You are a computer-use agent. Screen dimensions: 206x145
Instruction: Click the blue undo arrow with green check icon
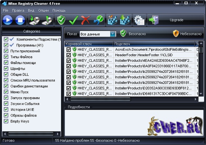[99, 20]
